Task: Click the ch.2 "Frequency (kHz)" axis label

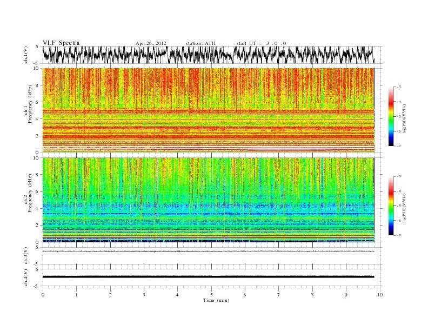Action: [x=30, y=194]
